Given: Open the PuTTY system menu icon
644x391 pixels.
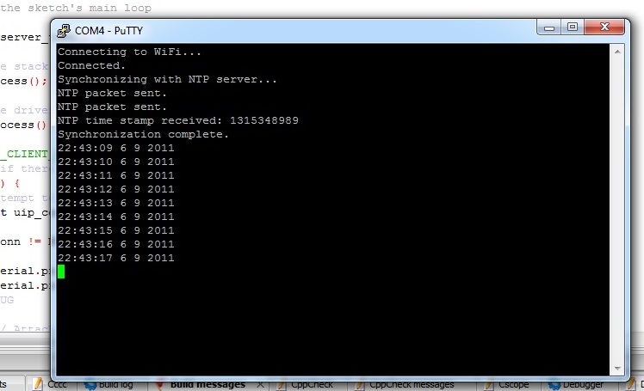Looking at the screenshot, I should [63, 31].
